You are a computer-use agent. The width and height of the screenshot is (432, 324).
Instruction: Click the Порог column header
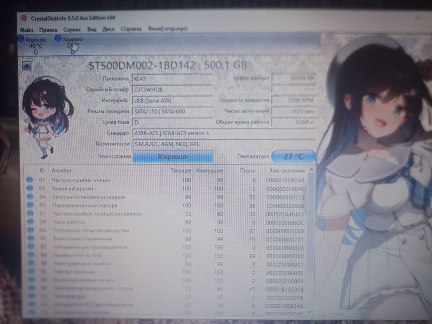point(248,170)
